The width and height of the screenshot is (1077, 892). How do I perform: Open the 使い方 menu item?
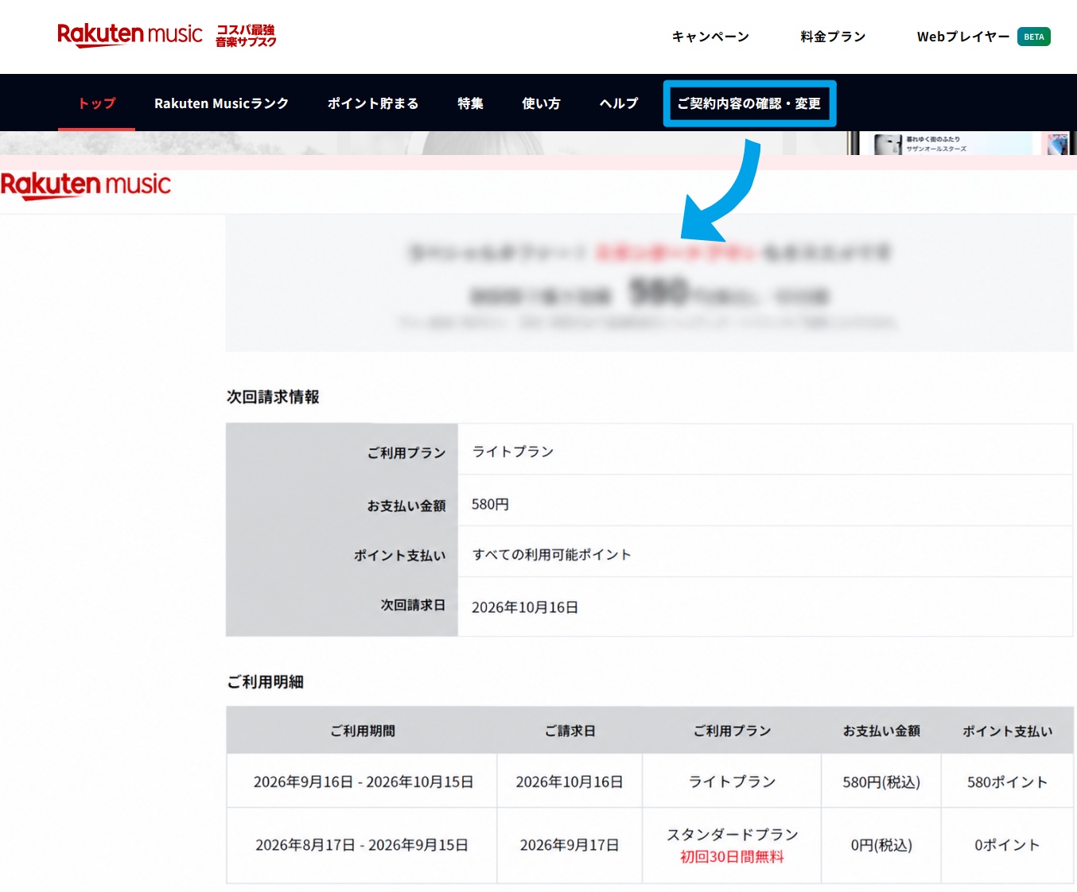point(541,103)
